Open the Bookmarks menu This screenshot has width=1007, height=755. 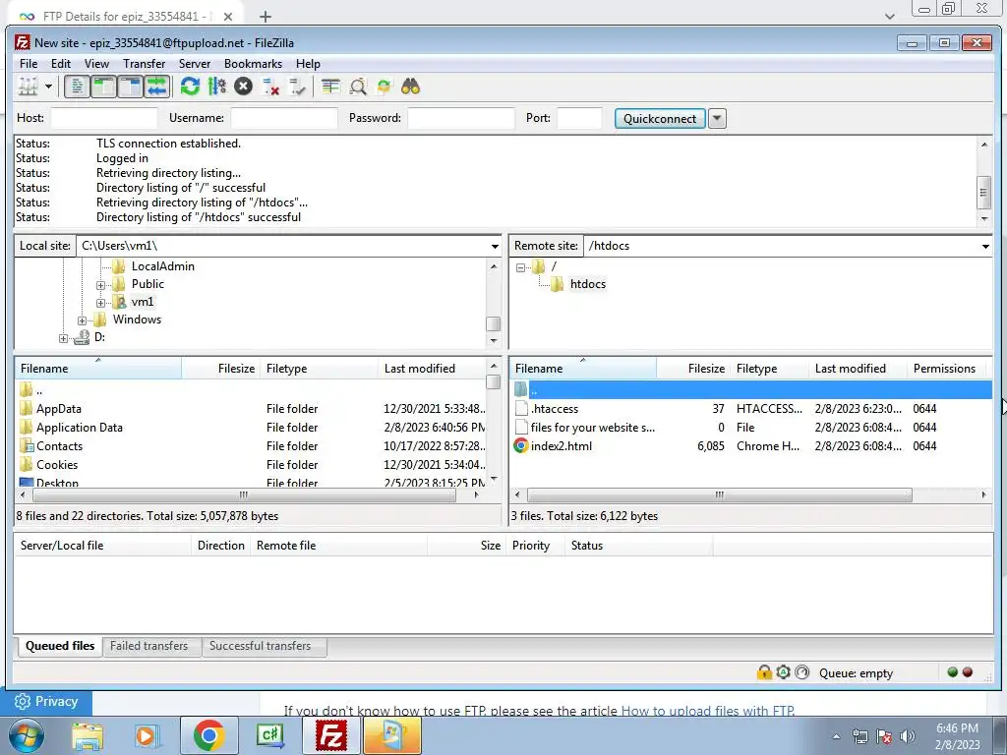(x=253, y=64)
